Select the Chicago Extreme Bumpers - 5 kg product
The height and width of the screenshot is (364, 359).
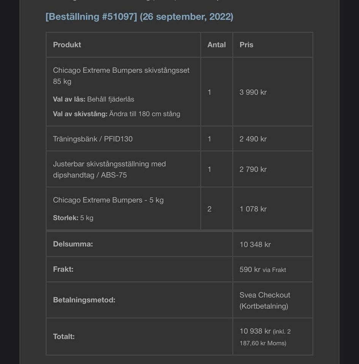coord(108,200)
